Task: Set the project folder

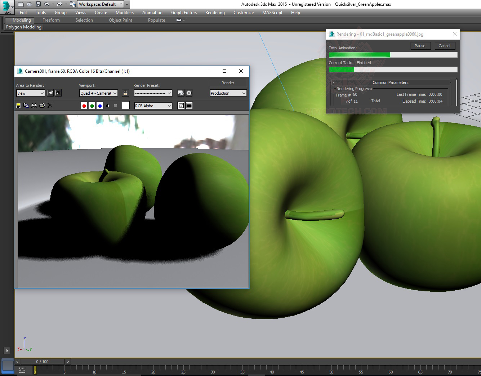Action: point(72,4)
